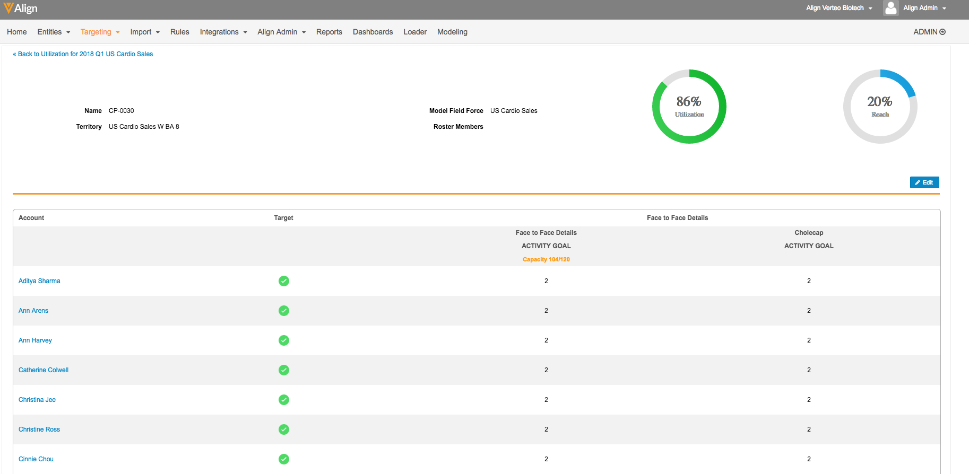Click the ADMIN circular arrow icon

point(942,32)
